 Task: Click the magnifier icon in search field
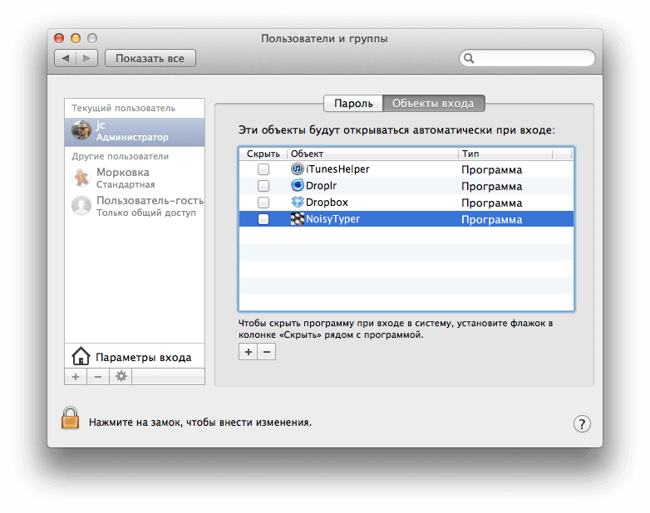(x=469, y=58)
